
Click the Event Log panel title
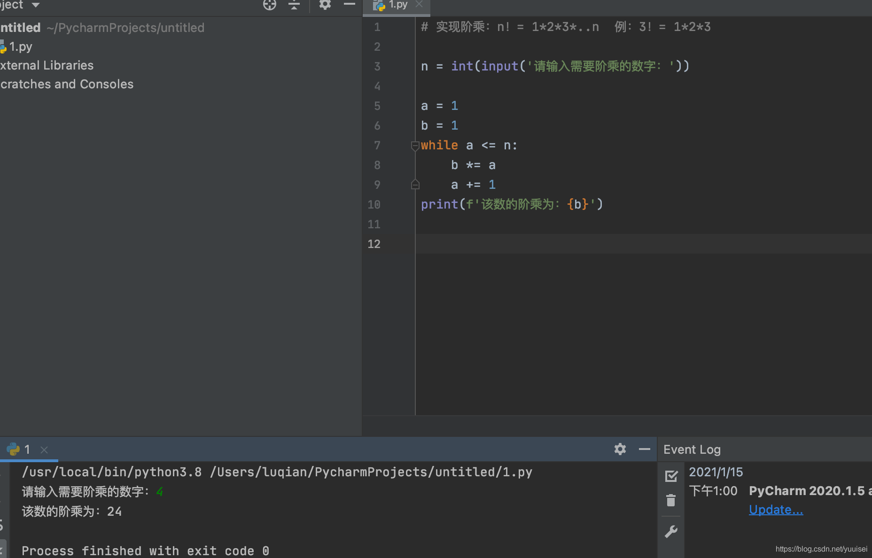click(692, 449)
